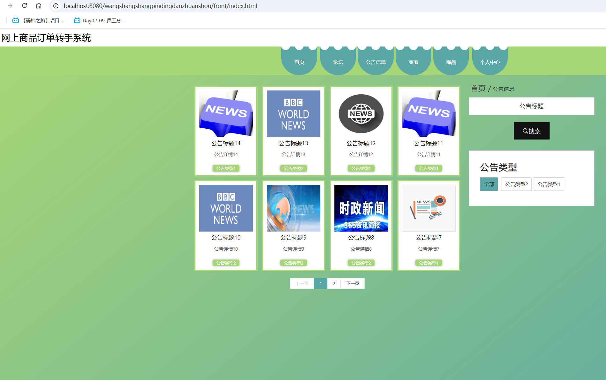
Task: Click the 公告标题13 title text
Action: point(294,143)
